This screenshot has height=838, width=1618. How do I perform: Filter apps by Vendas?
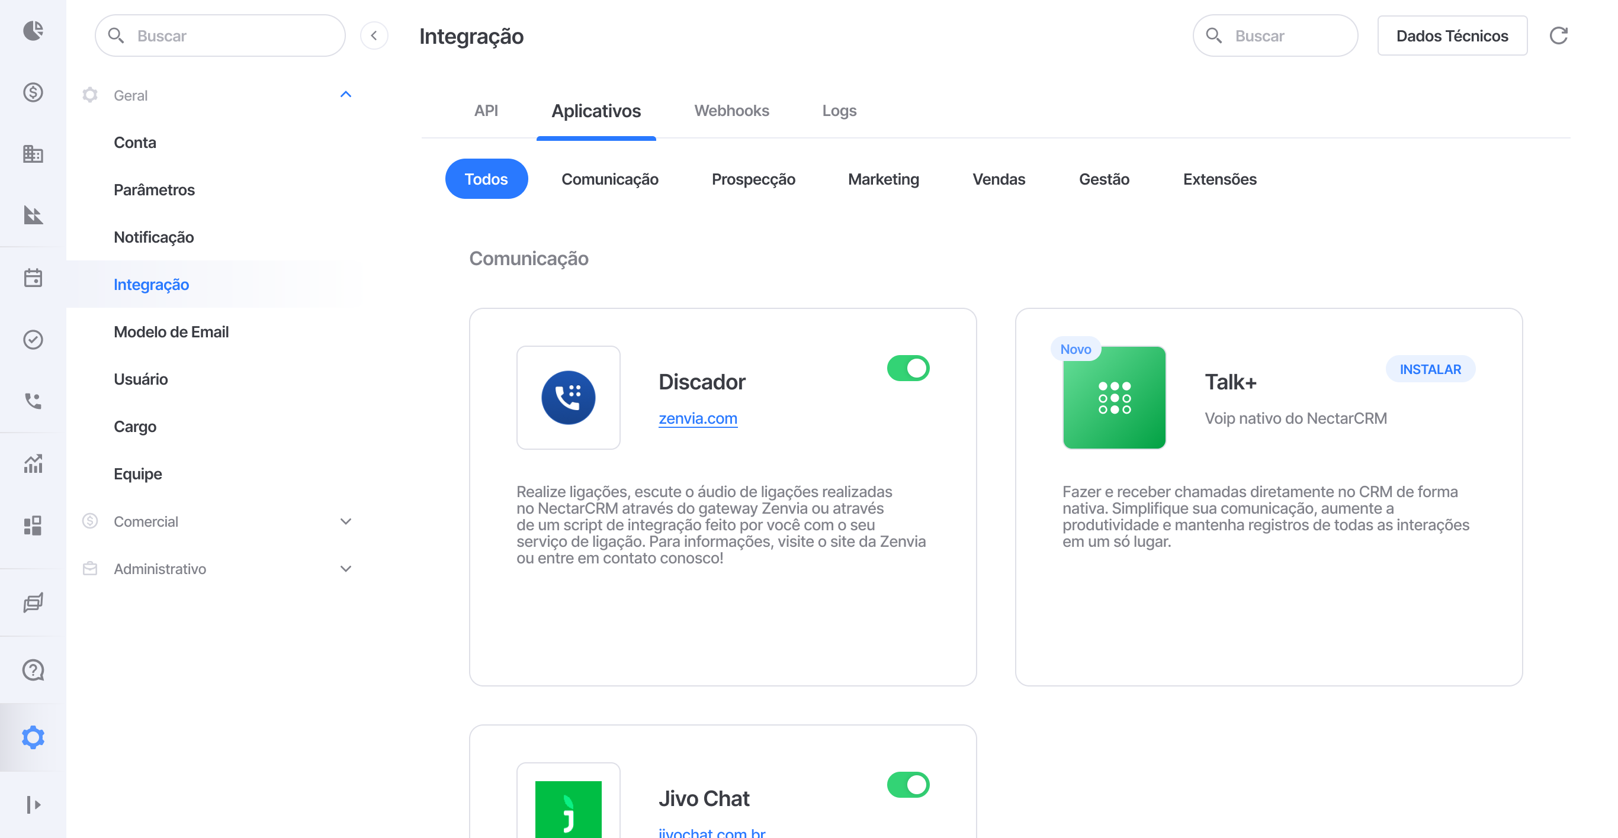(999, 179)
